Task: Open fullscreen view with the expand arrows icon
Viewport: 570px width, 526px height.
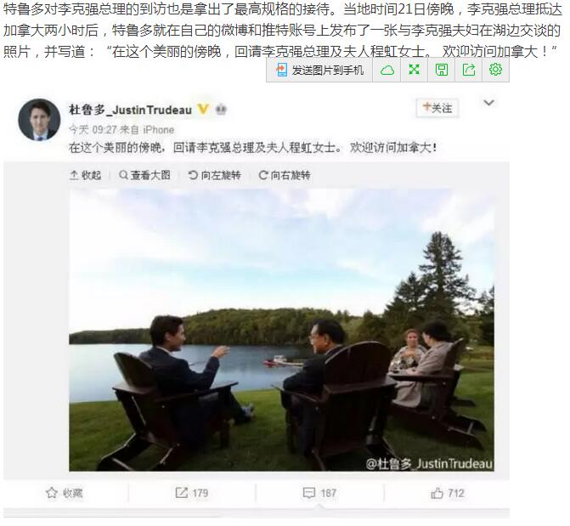Action: point(414,70)
